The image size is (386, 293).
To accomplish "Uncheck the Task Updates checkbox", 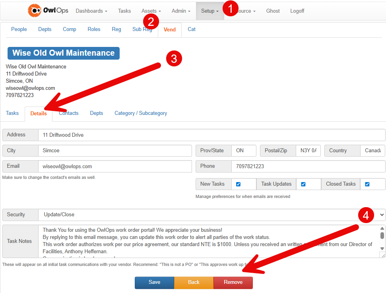I will click(303, 184).
